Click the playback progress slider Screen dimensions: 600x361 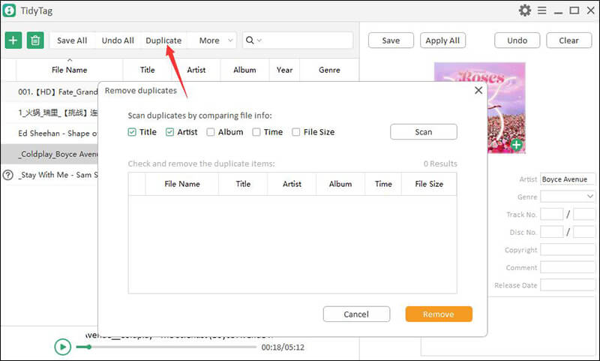(x=166, y=347)
